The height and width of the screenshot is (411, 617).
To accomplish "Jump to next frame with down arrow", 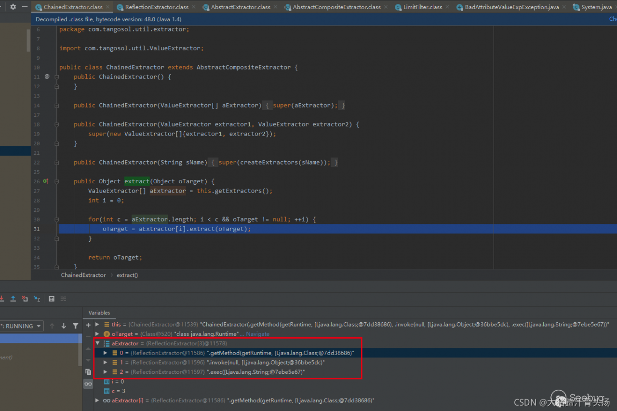I will pos(64,326).
